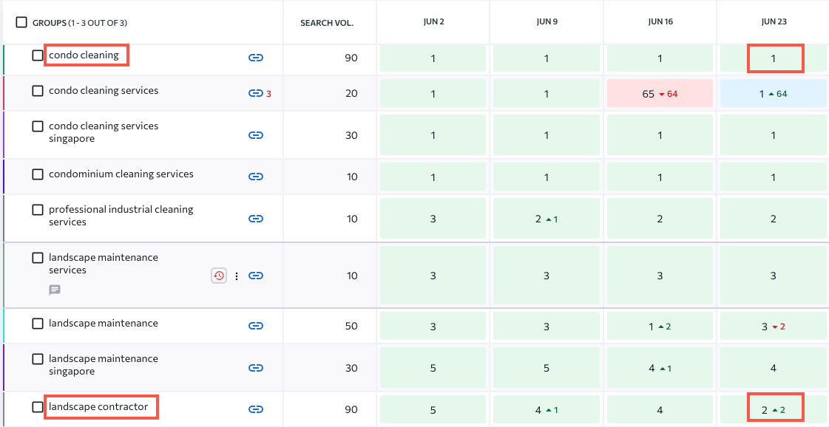
Task: Toggle the Groups select-all checkbox
Action: coord(21,22)
